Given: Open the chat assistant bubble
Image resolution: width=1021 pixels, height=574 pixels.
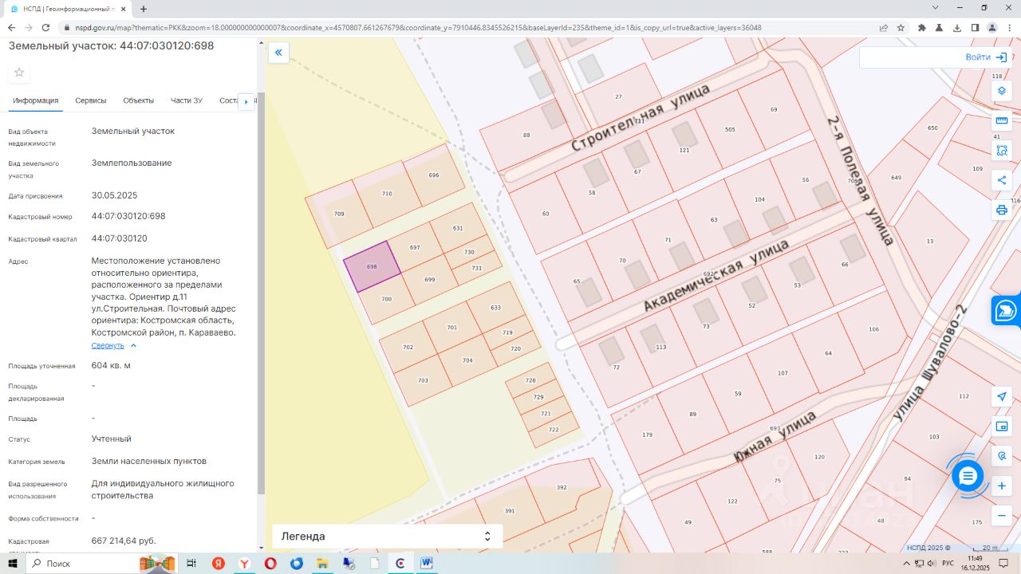Looking at the screenshot, I should tap(968, 476).
